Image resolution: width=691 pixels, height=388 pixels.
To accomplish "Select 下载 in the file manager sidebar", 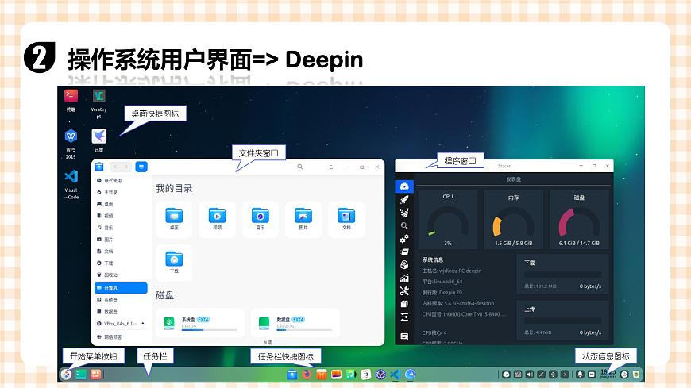I will click(122, 263).
